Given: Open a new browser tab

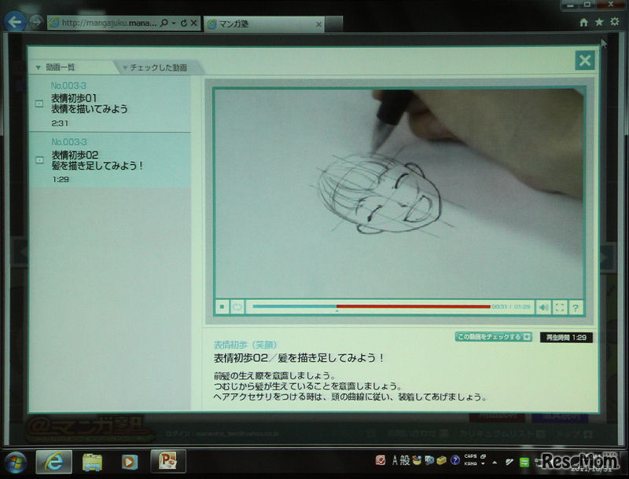Looking at the screenshot, I should point(333,24).
